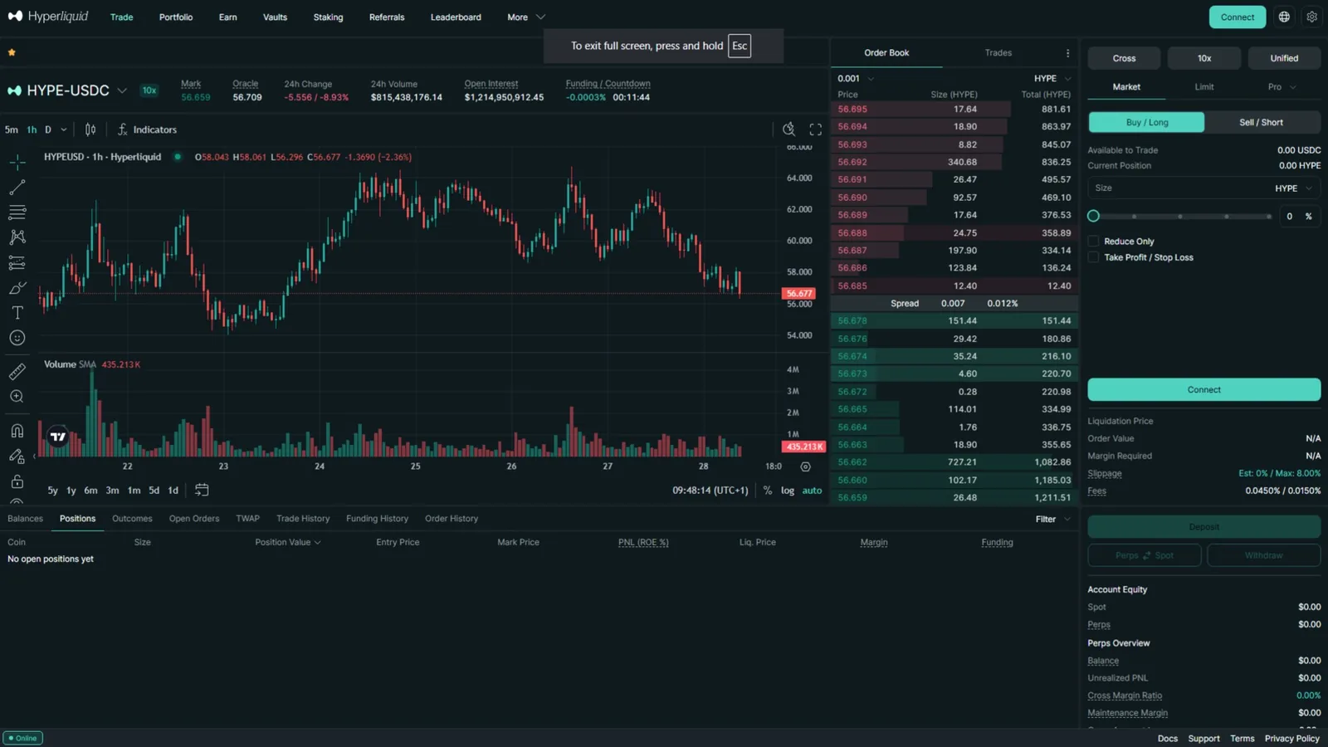Click the Unified account button
The image size is (1328, 747).
pos(1283,58)
